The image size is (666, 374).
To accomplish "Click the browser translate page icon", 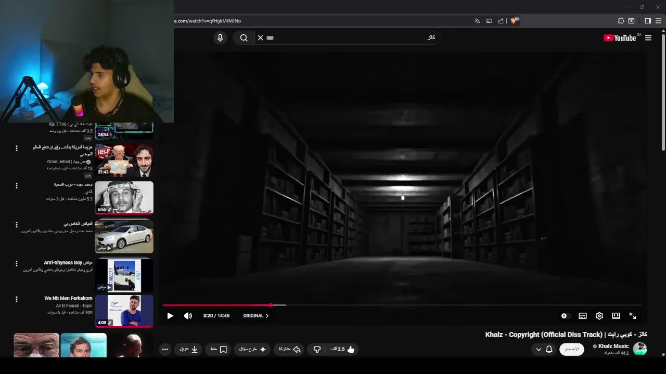I will point(477,21).
